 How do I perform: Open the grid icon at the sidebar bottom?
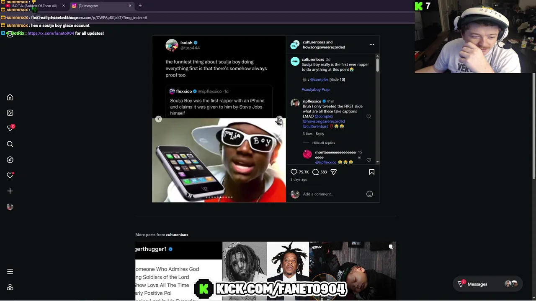(x=10, y=287)
